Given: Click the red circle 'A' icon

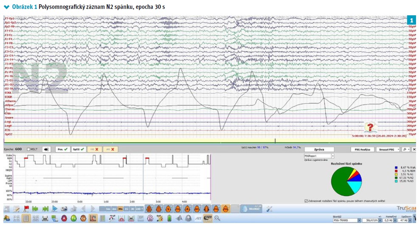Looking at the screenshot, I should [x=64, y=218].
